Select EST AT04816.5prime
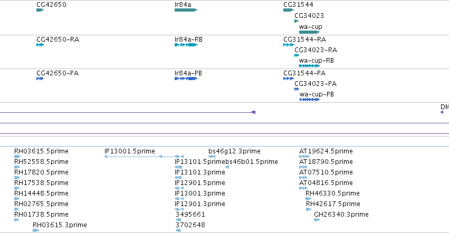 point(326,182)
